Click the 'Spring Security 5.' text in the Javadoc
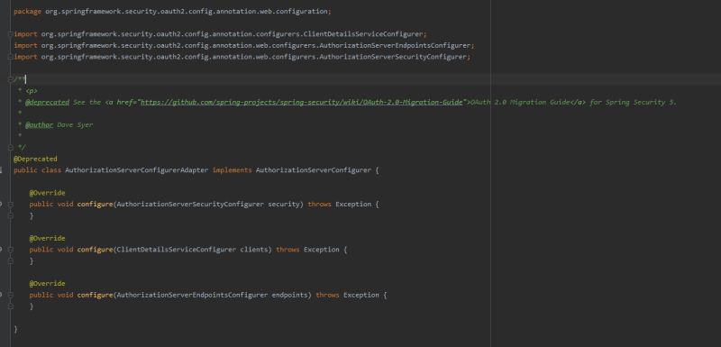 click(641, 102)
